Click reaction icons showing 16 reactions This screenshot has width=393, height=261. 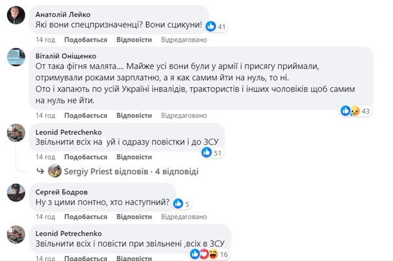(204, 254)
